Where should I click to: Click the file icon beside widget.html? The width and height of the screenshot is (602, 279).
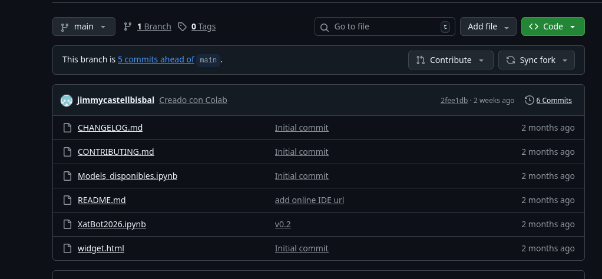[67, 248]
